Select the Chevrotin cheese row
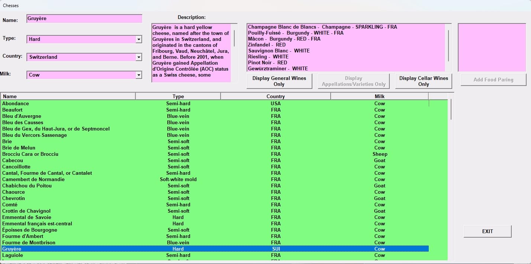This screenshot has height=264, width=531. point(215,198)
